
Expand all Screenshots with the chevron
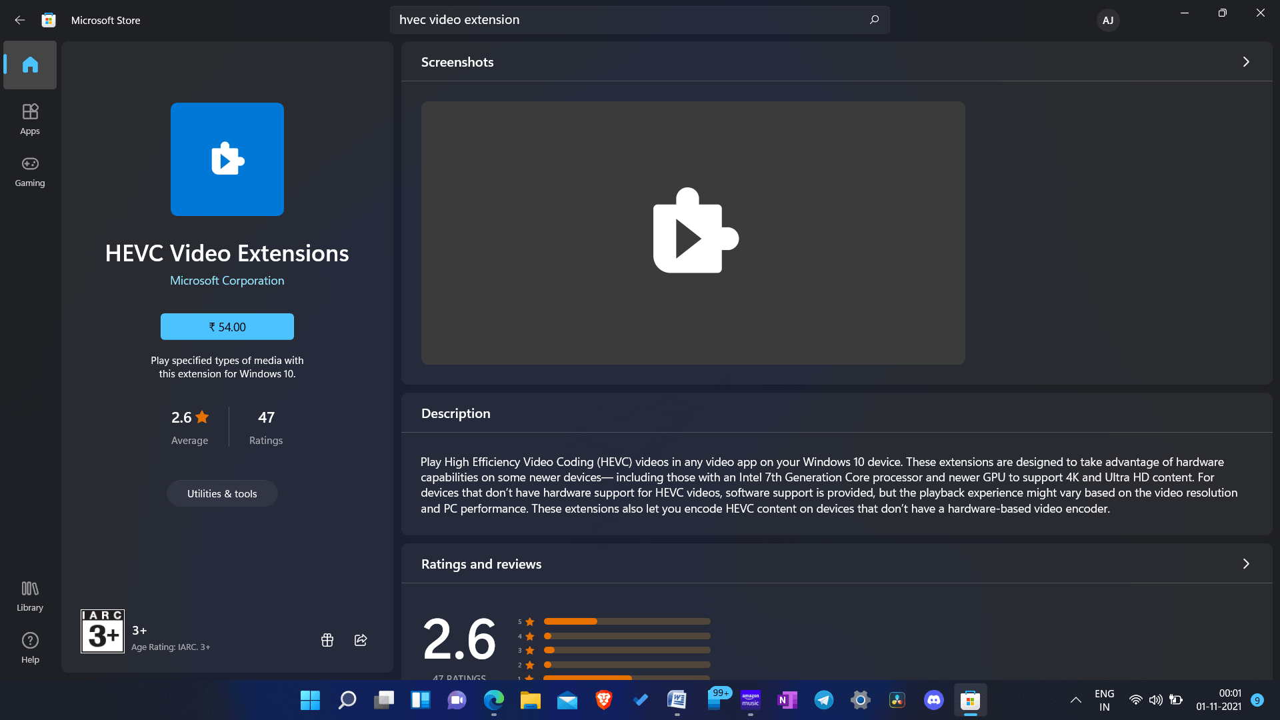tap(1245, 61)
